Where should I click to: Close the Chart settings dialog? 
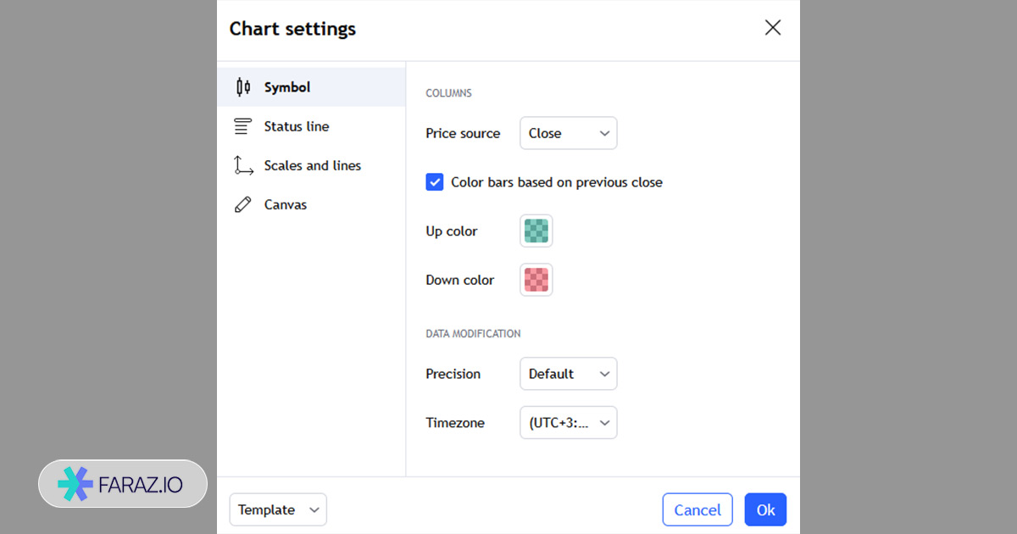pos(773,28)
